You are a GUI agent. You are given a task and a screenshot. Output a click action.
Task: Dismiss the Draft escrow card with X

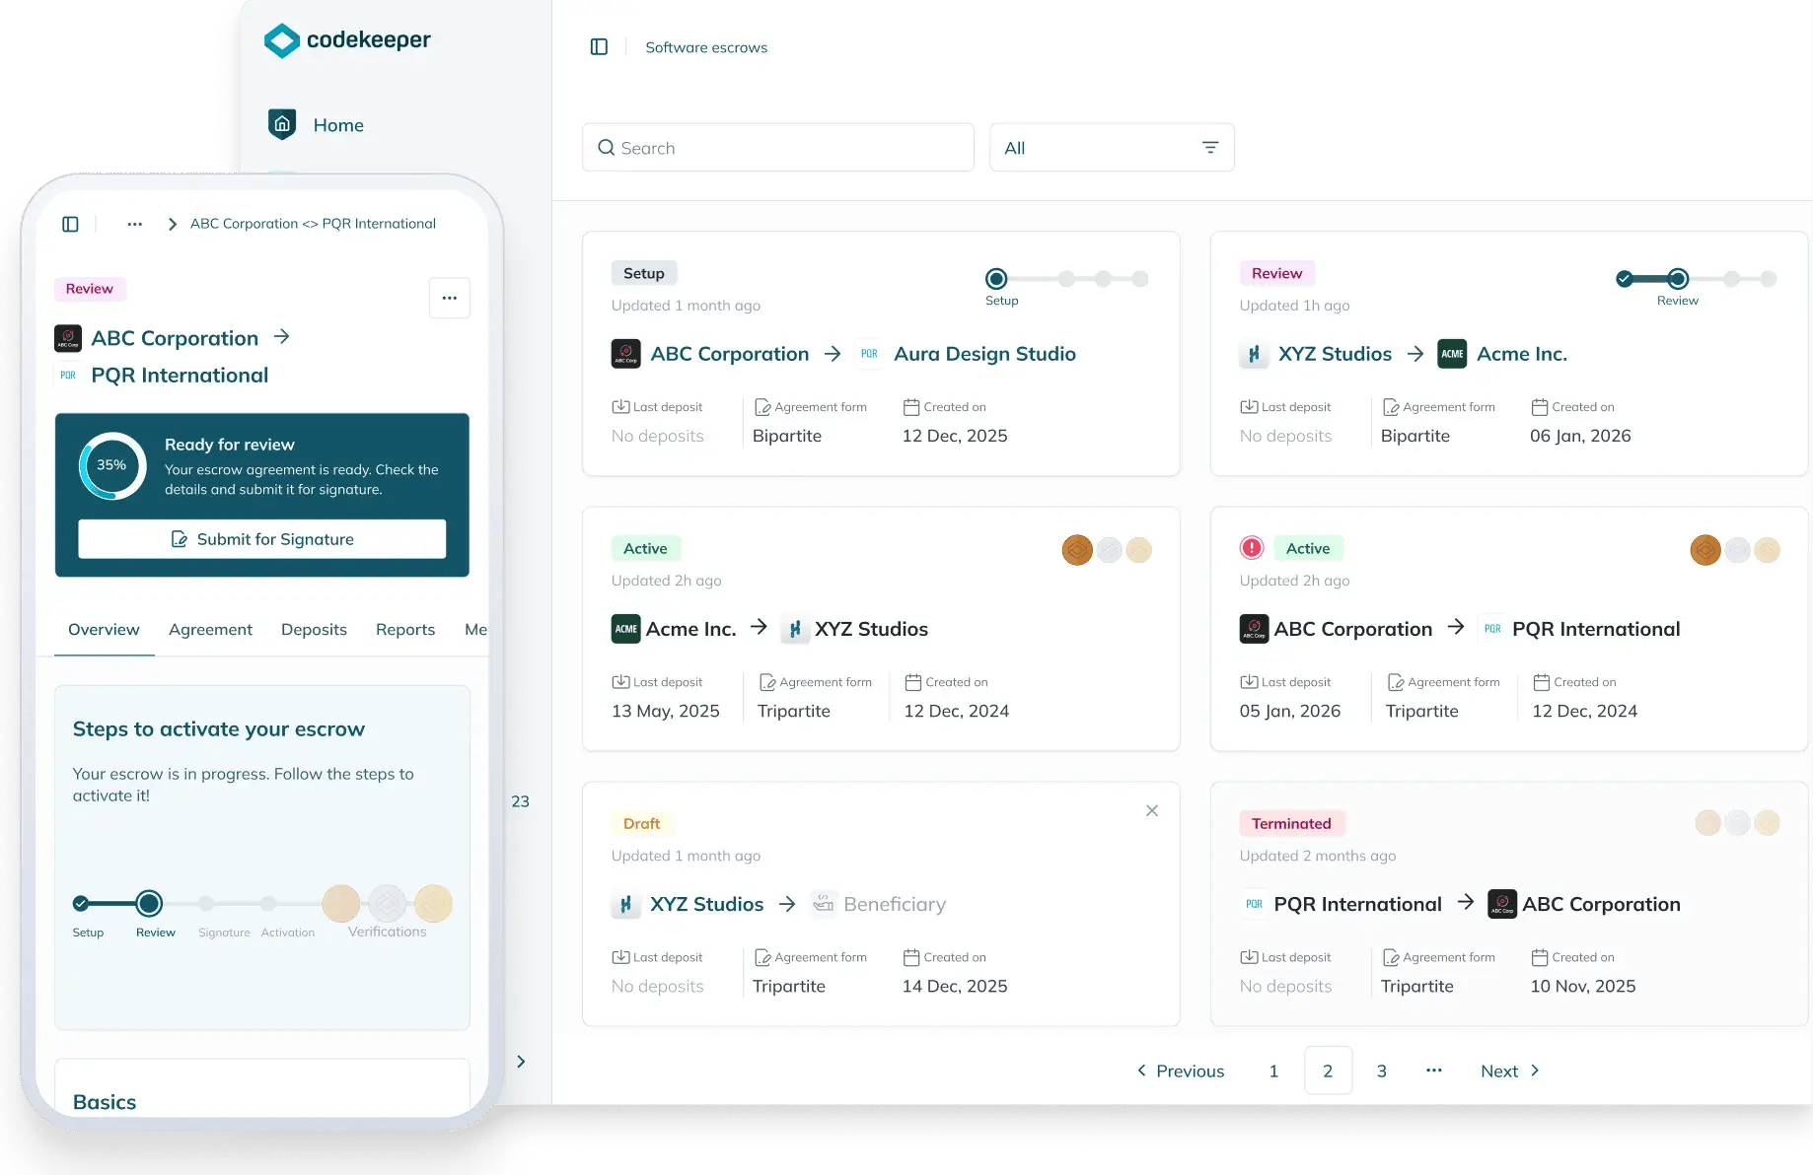pyautogui.click(x=1151, y=810)
